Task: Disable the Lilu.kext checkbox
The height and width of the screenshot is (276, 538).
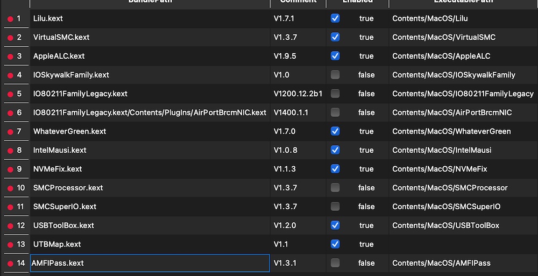Action: tap(335, 18)
